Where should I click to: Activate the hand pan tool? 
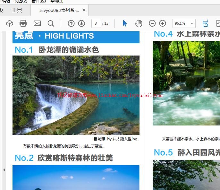click(x=138, y=23)
